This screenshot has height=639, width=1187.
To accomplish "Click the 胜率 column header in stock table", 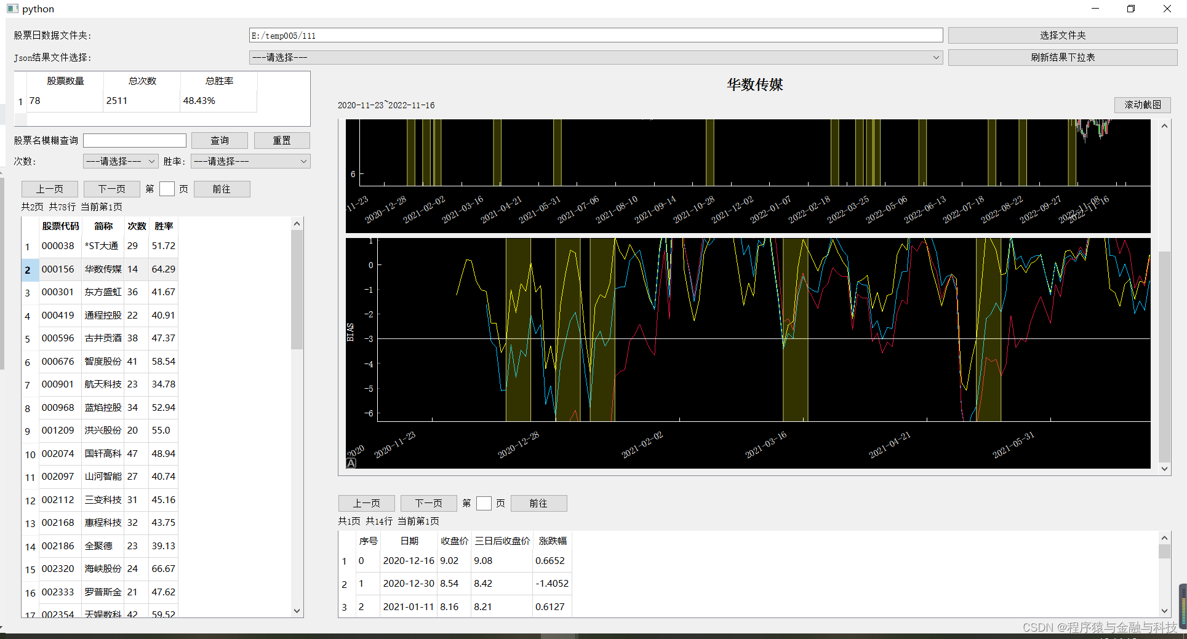I will point(164,226).
